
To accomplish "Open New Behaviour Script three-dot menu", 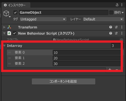I will tap(122, 33).
